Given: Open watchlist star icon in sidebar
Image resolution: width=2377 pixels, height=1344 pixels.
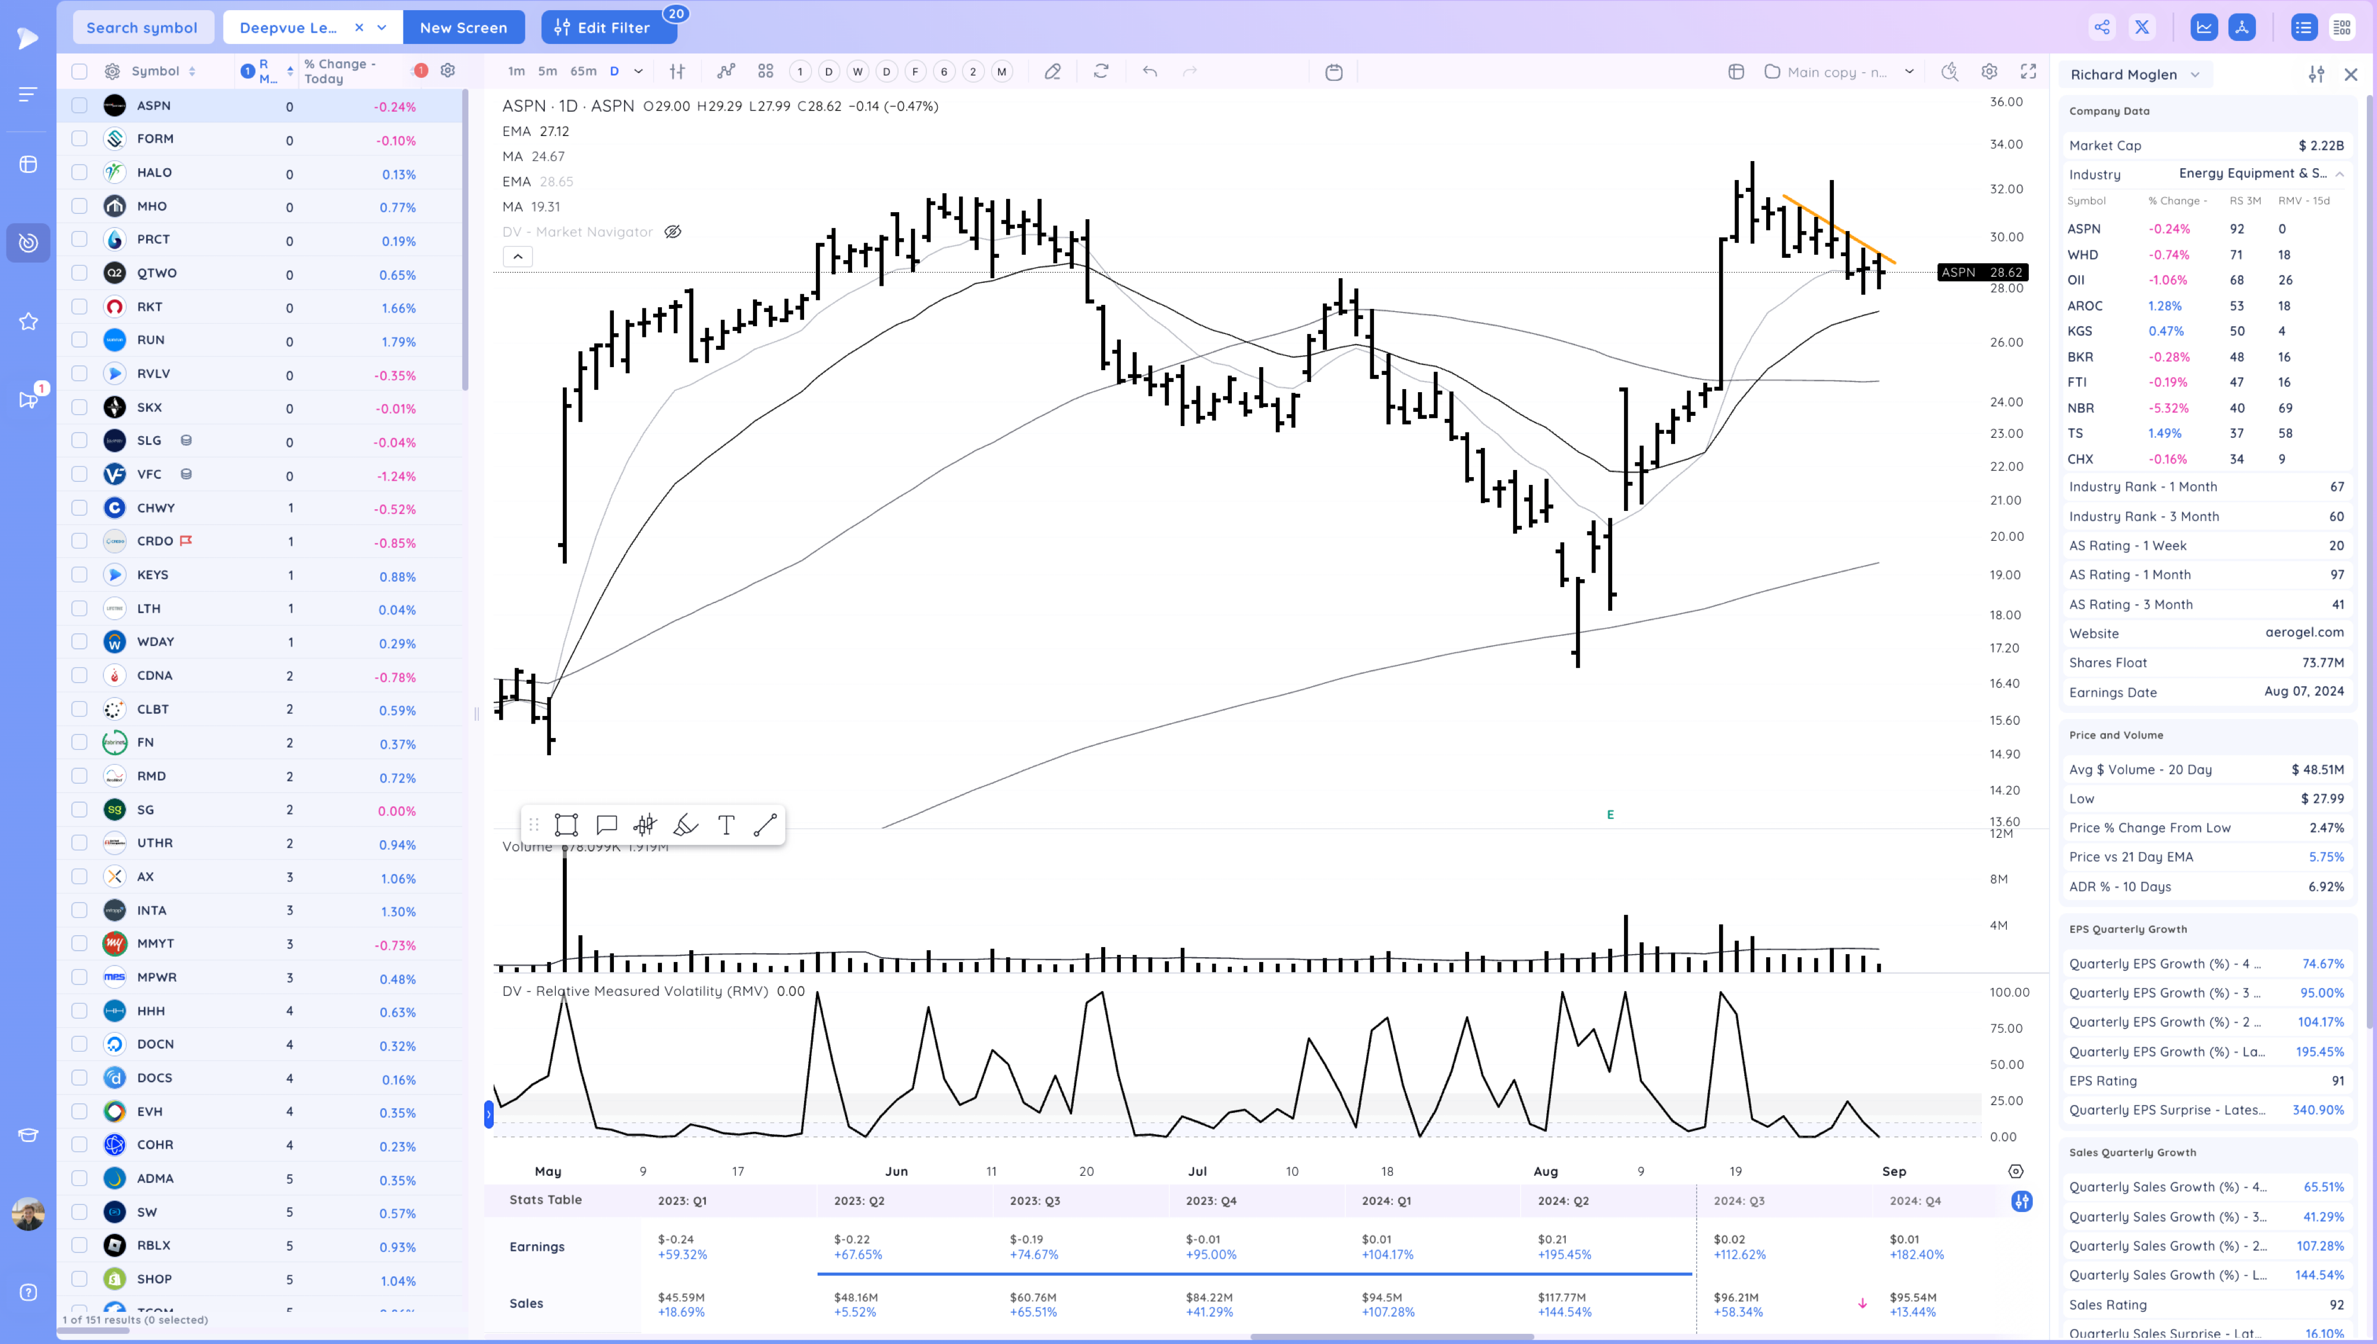Looking at the screenshot, I should (28, 321).
